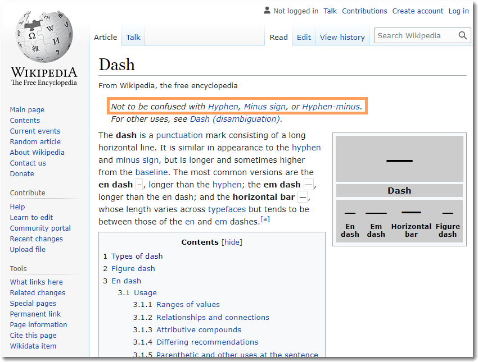This screenshot has width=478, height=362.
Task: Hide the Contents table via [hide]
Action: coord(232,242)
